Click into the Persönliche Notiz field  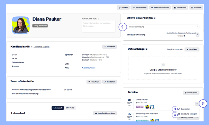pos(99,26)
